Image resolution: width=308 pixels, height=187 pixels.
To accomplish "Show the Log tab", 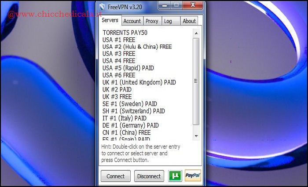I will pyautogui.click(x=168, y=21).
